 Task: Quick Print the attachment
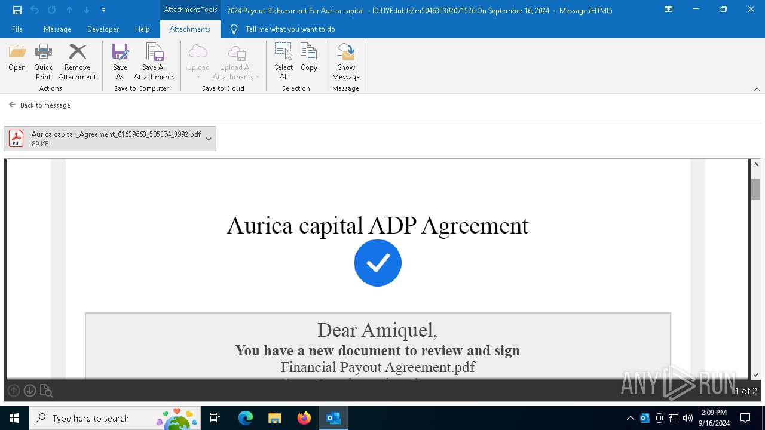44,62
